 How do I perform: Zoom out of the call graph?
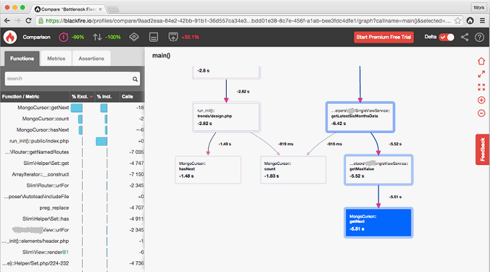(481, 113)
